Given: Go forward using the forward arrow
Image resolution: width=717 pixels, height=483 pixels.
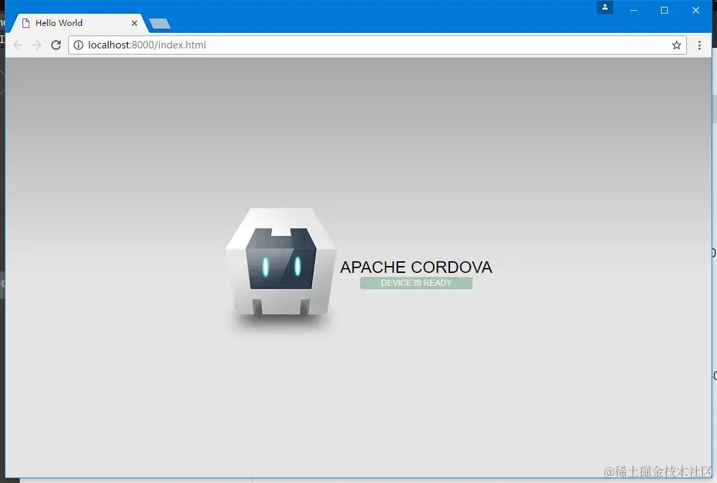Looking at the screenshot, I should click(x=37, y=45).
